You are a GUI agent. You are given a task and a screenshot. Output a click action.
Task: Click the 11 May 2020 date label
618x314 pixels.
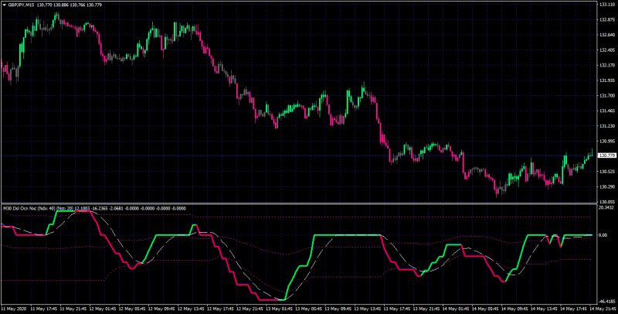14,309
